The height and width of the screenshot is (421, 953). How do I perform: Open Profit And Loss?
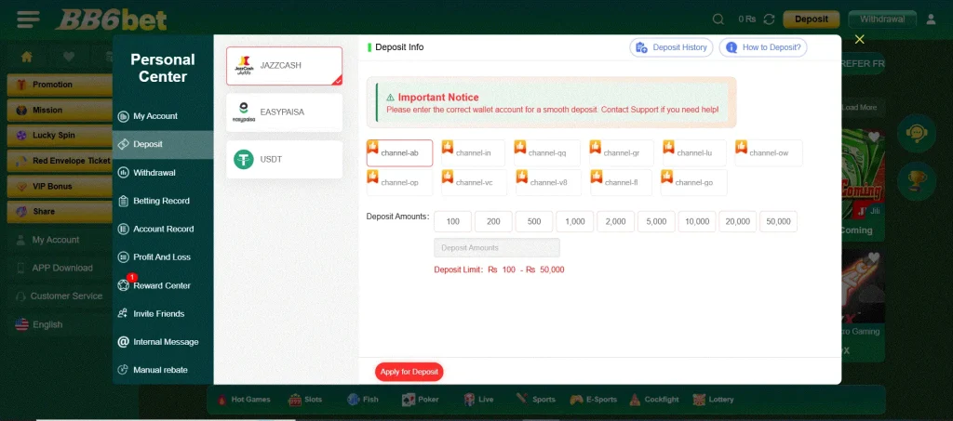[x=163, y=257]
